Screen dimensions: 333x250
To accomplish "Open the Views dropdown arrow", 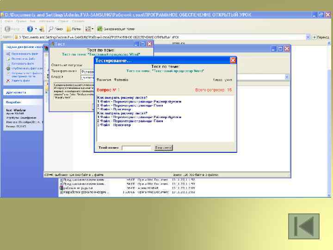I will [x=92, y=29].
